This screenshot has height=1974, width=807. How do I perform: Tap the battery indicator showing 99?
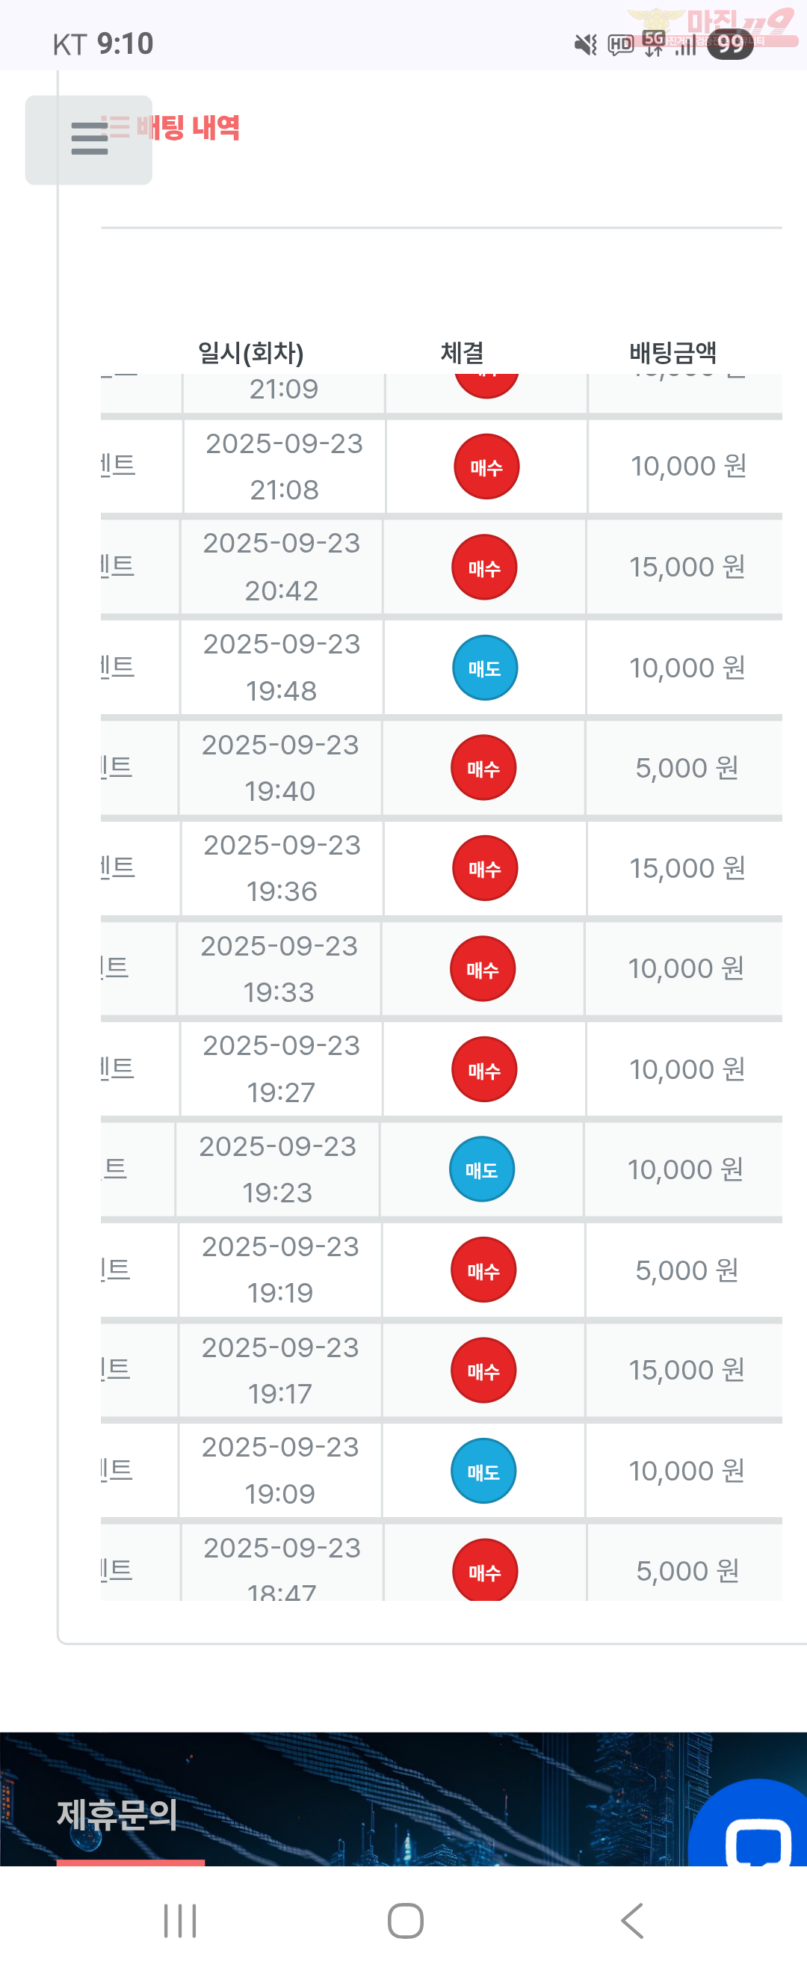click(731, 44)
